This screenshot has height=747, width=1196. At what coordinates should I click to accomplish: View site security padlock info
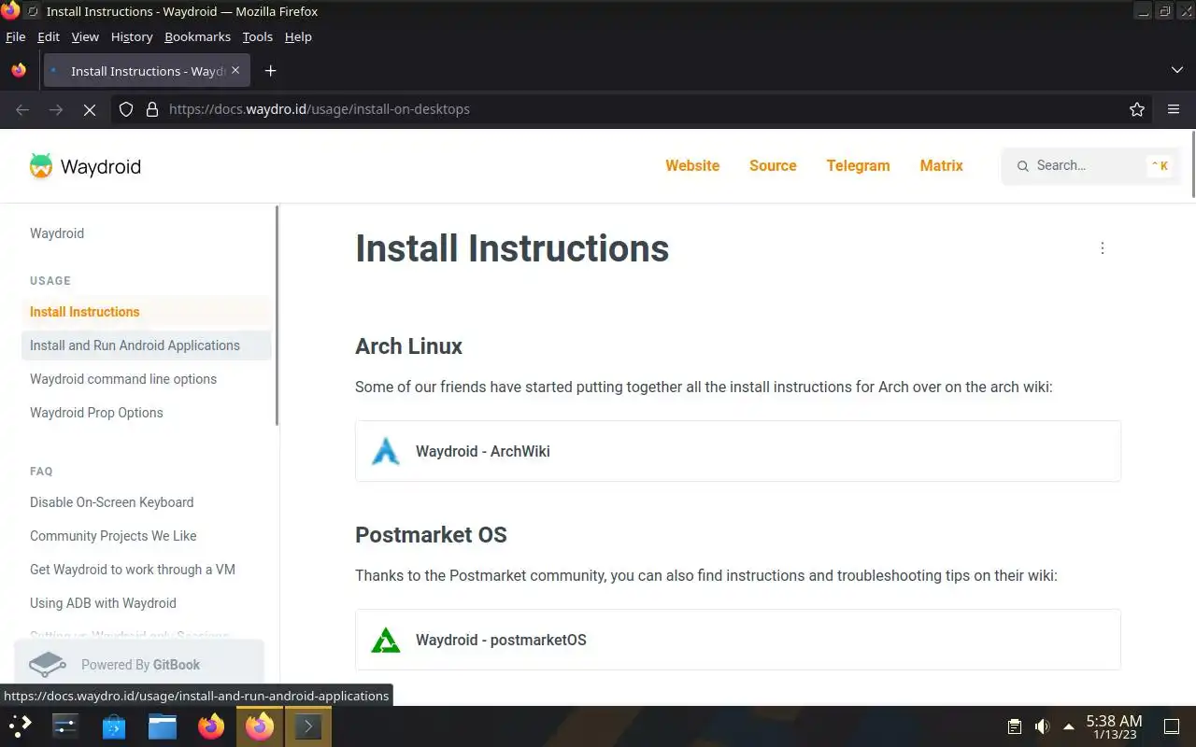[152, 109]
